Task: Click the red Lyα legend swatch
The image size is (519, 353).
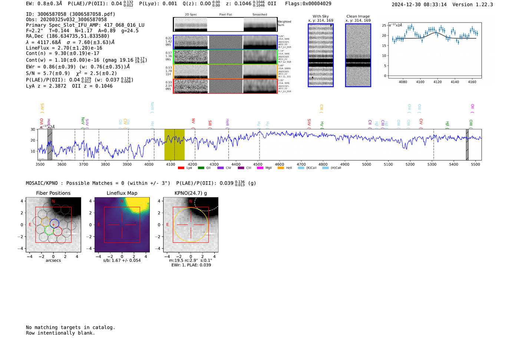Action: coord(181,168)
